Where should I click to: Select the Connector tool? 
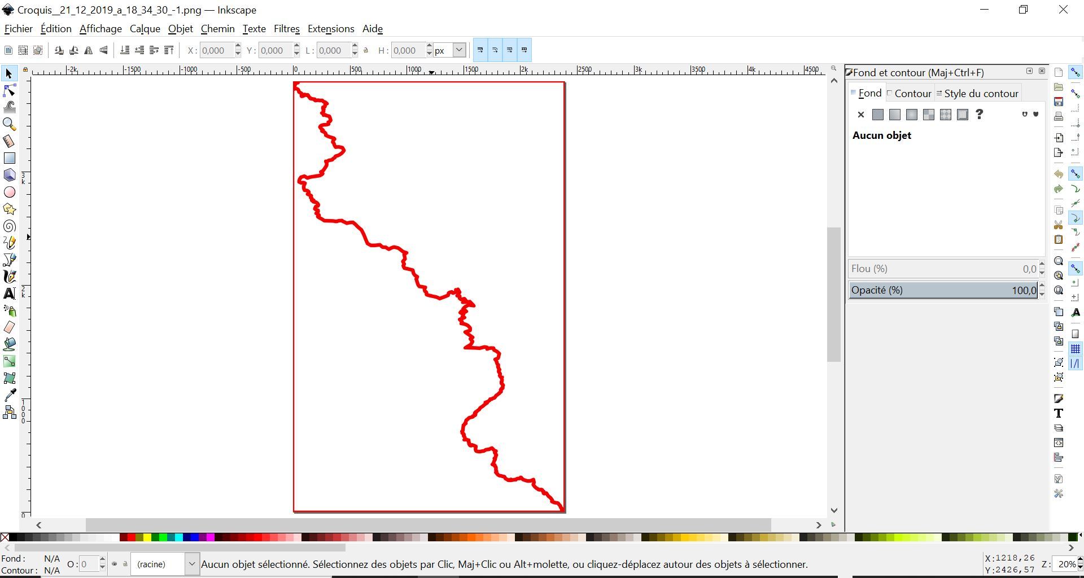coord(9,413)
